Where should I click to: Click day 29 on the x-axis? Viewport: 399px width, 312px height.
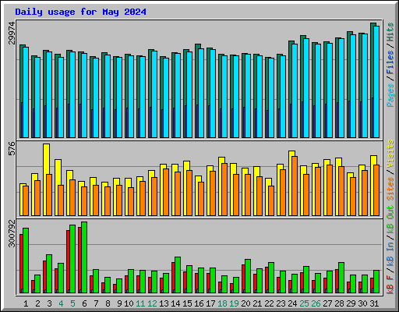click(351, 303)
